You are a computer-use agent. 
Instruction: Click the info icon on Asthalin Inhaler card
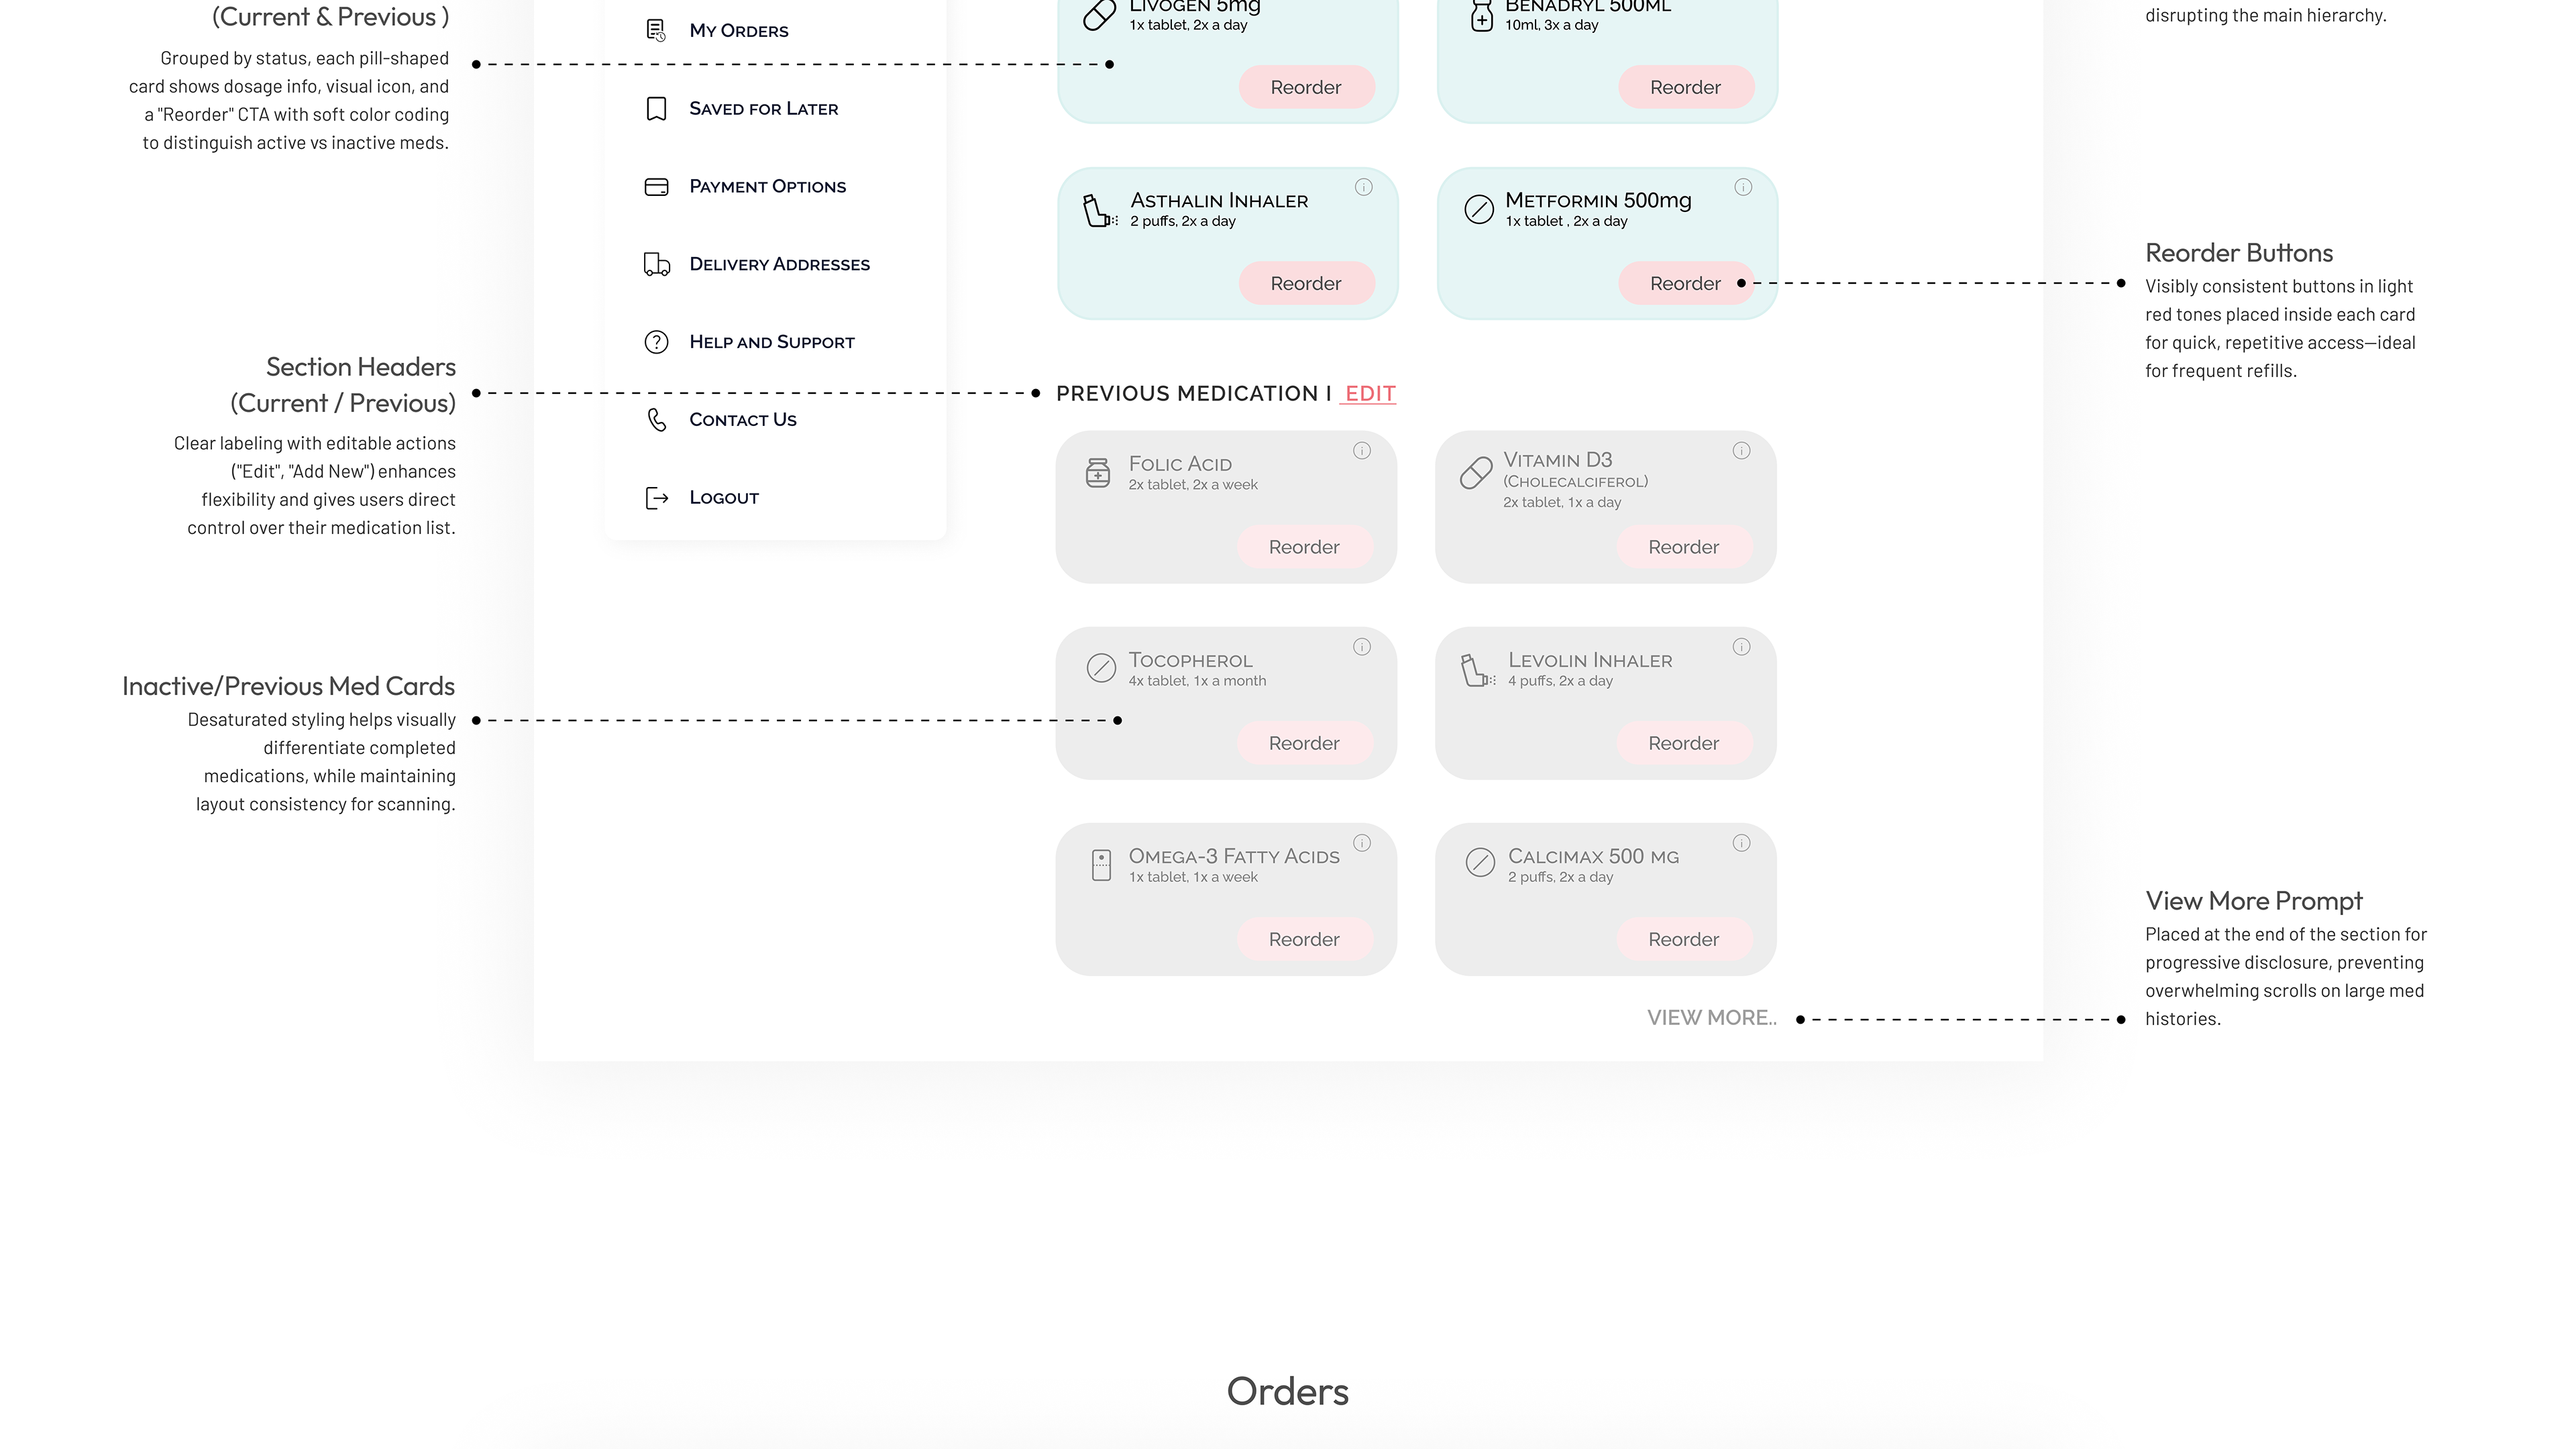[x=1363, y=187]
